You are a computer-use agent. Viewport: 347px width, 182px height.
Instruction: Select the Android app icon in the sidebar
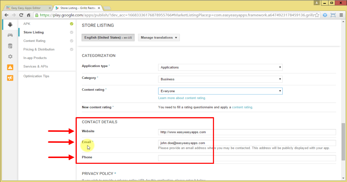click(x=10, y=25)
